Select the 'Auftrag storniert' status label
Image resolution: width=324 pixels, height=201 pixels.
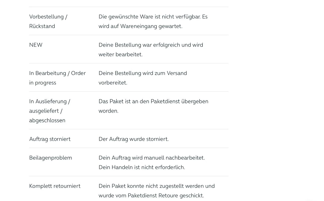click(x=50, y=139)
